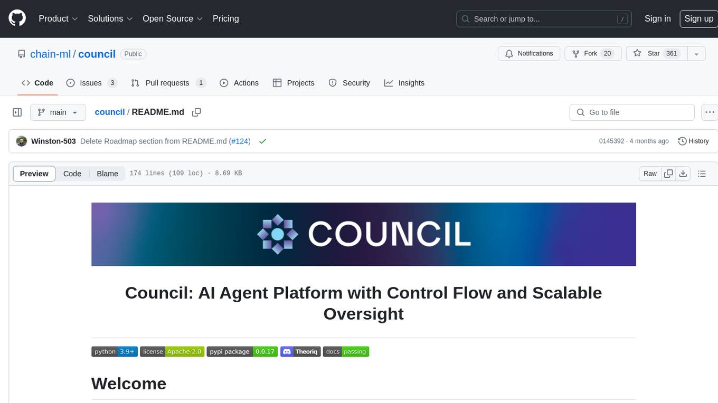Expand the Open Source menu
This screenshot has width=718, height=403.
coord(173,18)
